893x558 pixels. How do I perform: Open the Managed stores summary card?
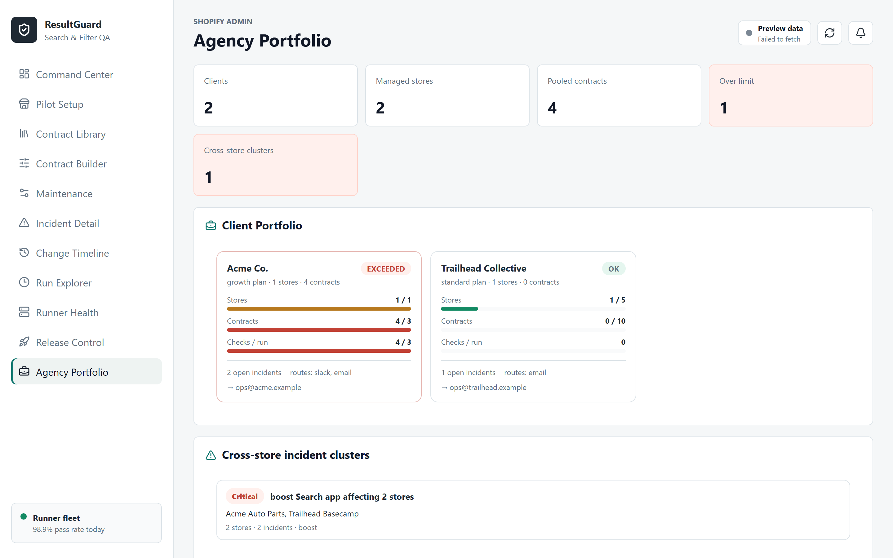447,95
